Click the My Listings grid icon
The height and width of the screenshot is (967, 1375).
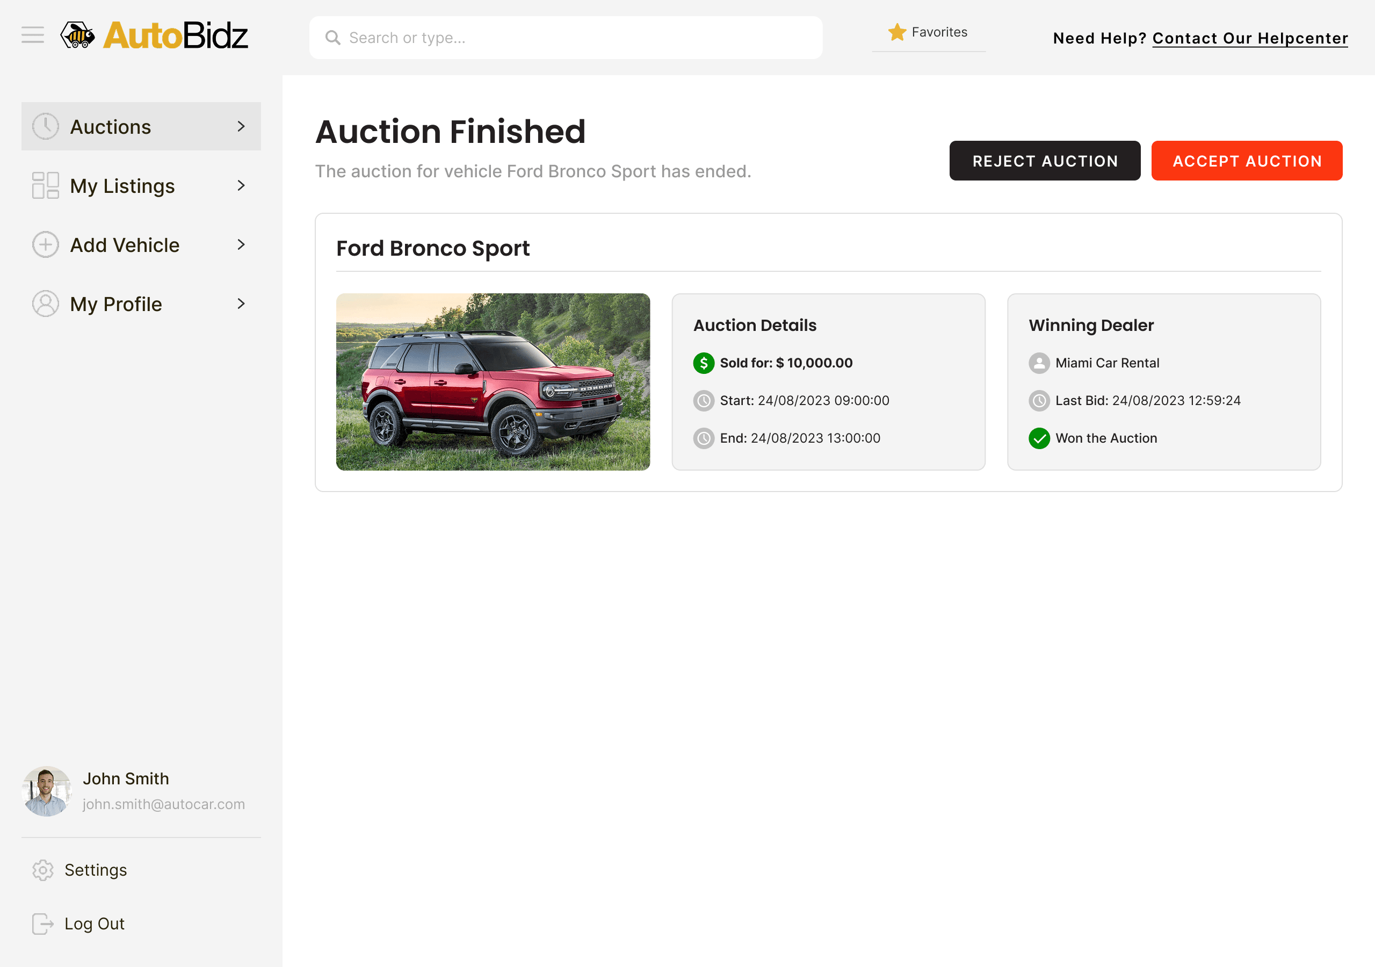pos(46,186)
